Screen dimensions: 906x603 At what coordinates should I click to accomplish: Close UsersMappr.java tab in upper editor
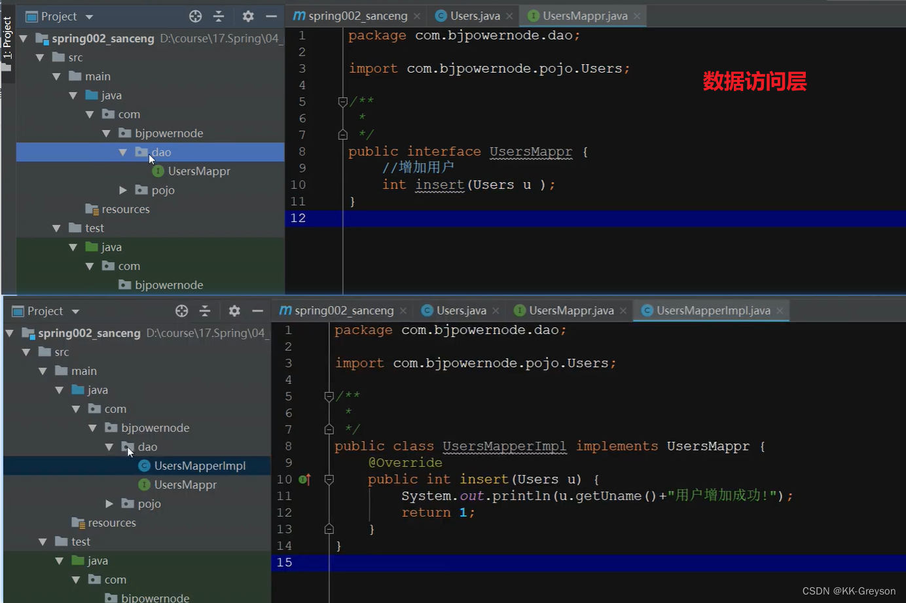[637, 16]
